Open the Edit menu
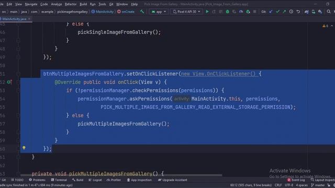This screenshot has width=335, height=188. coord(9,4)
